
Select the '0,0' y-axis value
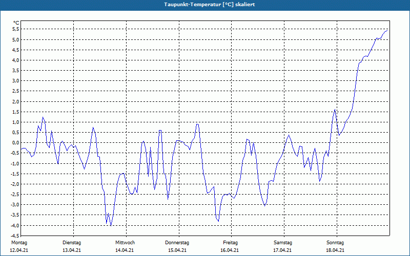pyautogui.click(x=16, y=143)
